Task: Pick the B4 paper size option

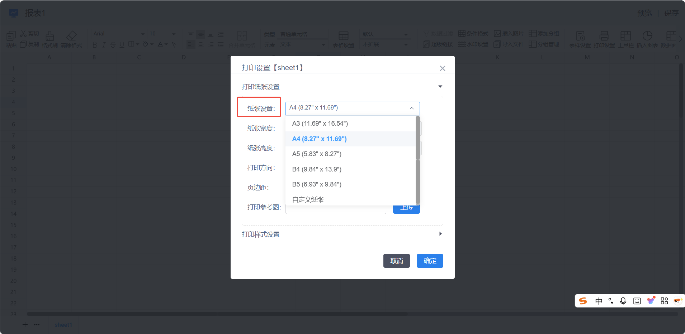Action: click(x=317, y=169)
